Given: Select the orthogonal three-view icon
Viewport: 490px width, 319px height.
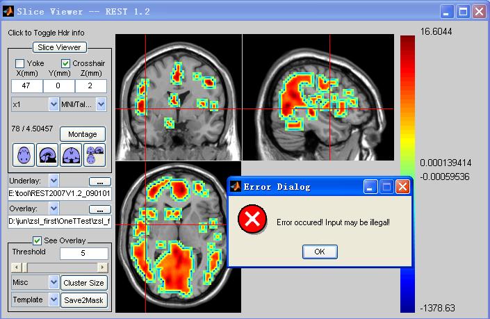Looking at the screenshot, I should click(95, 155).
